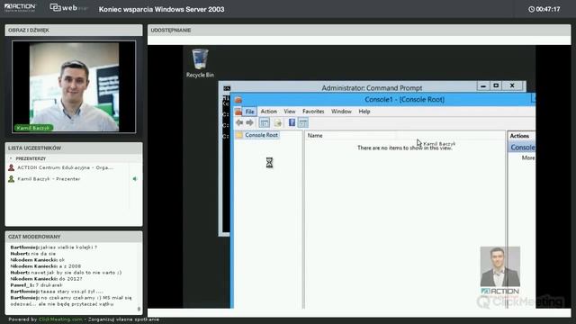Screen dimensions: 576x324
Task: Click the Export List toolbar icon
Action: click(x=278, y=122)
